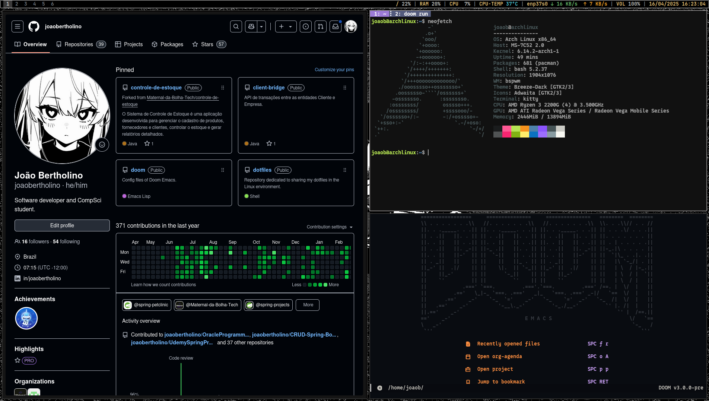
Task: Click the drag handle on the doom pin
Action: tap(223, 170)
